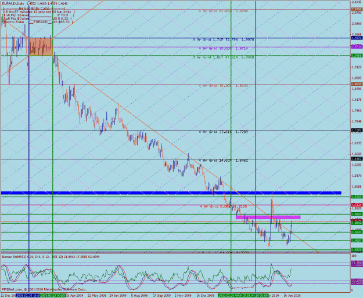Click the indicator scale value 100
Screen dimensions: 363x298
click(x=354, y=256)
